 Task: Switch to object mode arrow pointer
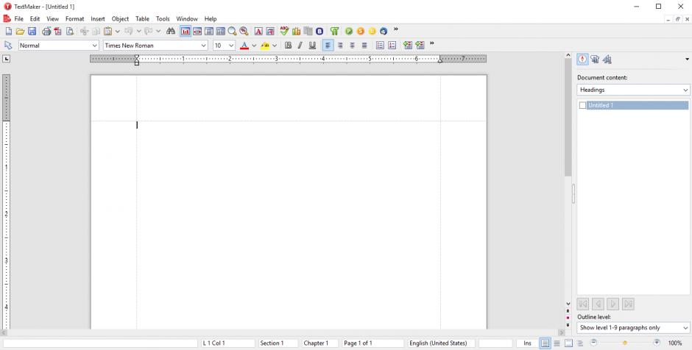[8, 45]
